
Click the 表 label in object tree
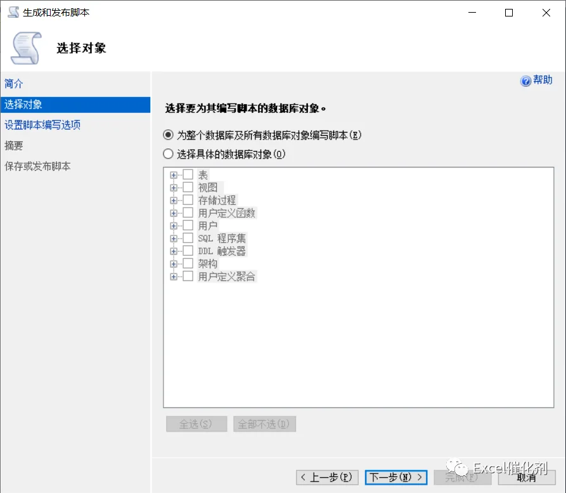tap(203, 175)
